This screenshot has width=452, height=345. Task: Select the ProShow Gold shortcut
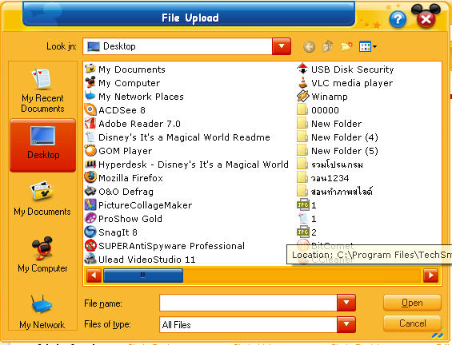(x=123, y=219)
